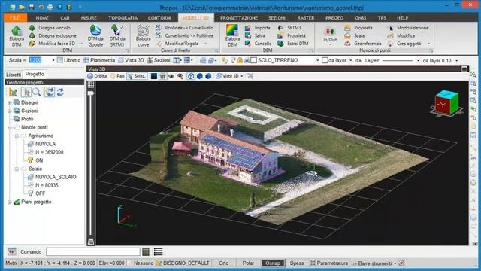The width and height of the screenshot is (481, 271).
Task: Click Cancella in the DEM group
Action: [258, 44]
